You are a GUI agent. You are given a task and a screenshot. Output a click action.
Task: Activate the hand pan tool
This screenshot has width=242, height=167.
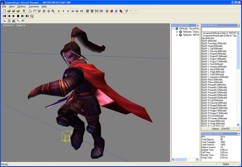pyautogui.click(x=35, y=11)
